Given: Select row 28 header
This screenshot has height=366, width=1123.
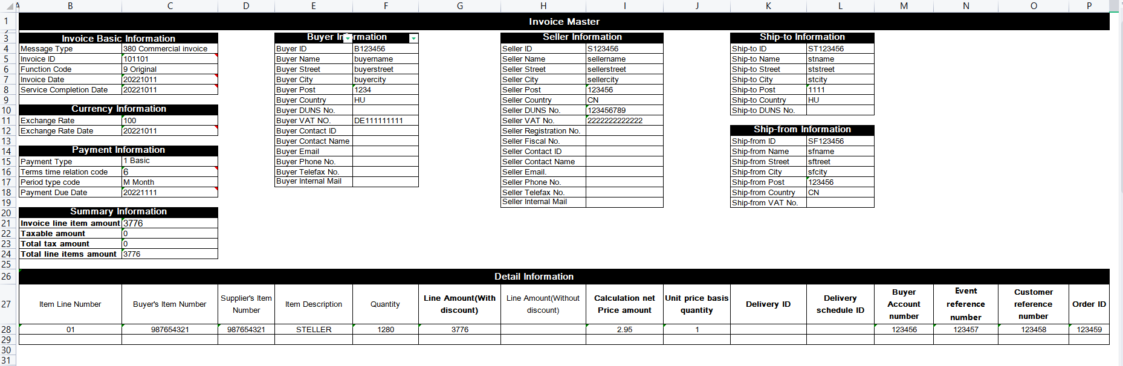Looking at the screenshot, I should [x=6, y=330].
